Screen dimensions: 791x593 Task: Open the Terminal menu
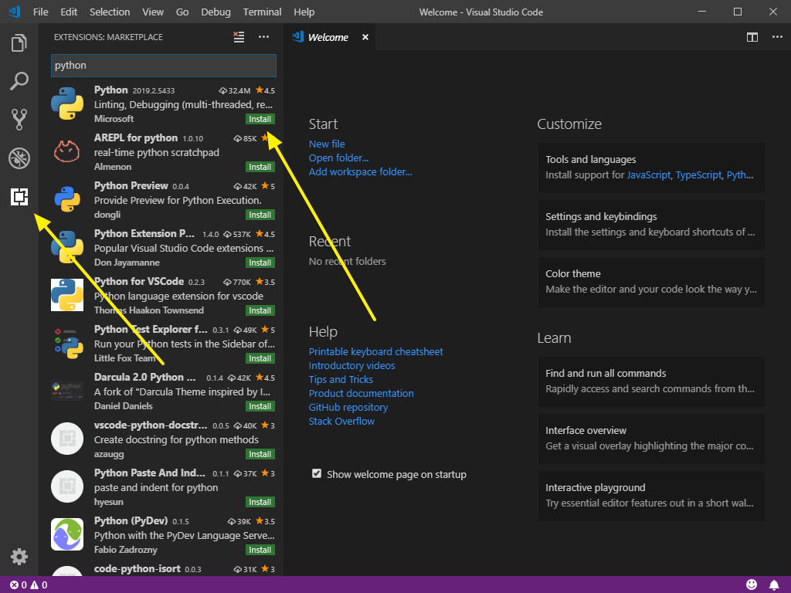pos(262,12)
